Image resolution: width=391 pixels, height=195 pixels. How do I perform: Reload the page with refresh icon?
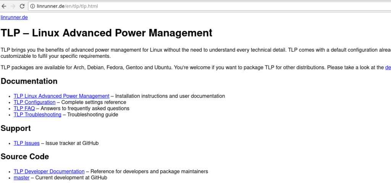[x=22, y=6]
